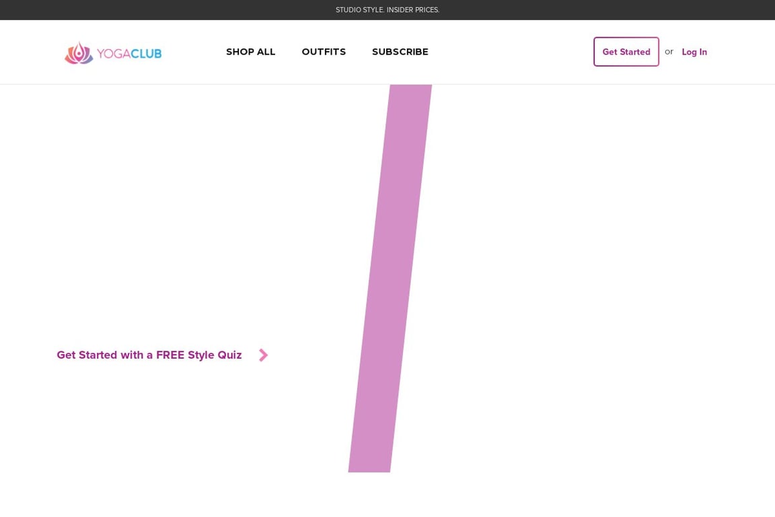Click Get Started with a FREE Style Quiz

click(x=149, y=355)
